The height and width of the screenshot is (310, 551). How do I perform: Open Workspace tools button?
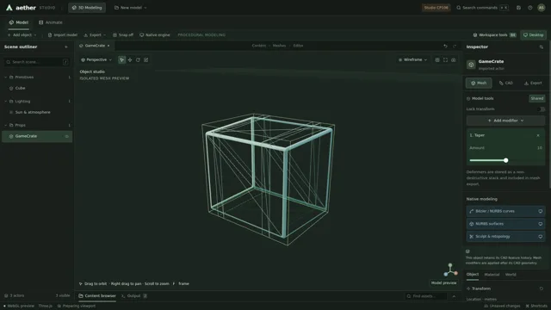494,34
